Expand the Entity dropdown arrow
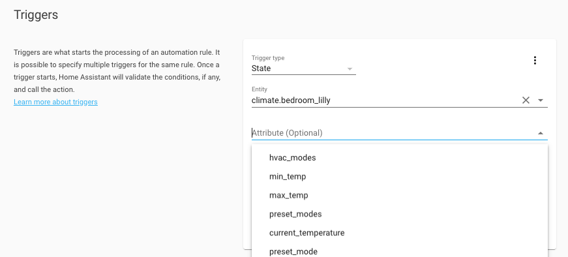Viewport: 568px width, 257px height. 541,100
